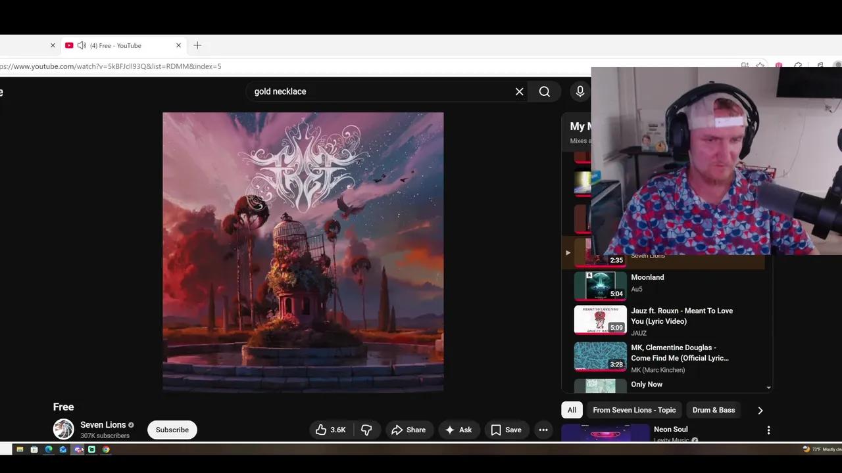The height and width of the screenshot is (473, 842).
Task: Clear the gold necklace search text
Action: coord(519,91)
